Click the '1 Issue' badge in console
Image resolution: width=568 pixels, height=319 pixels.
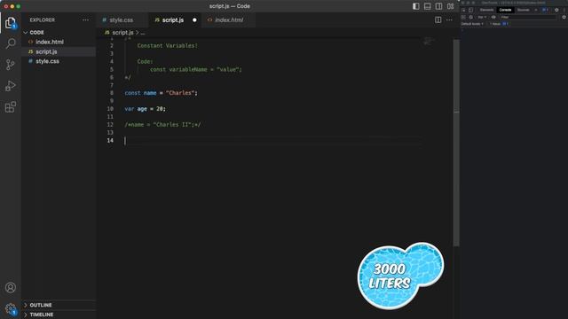500,24
